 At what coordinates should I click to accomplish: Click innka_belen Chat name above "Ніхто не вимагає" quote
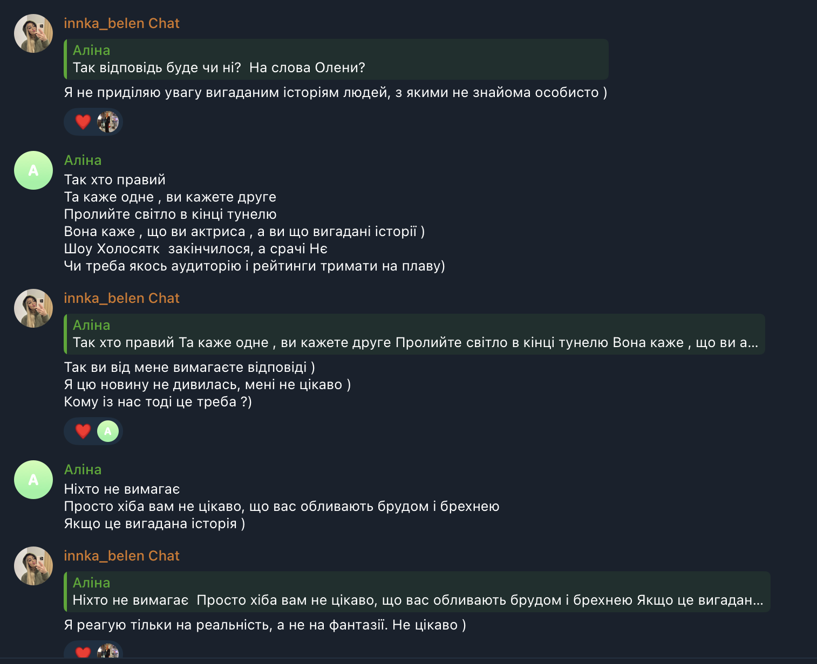tap(121, 556)
